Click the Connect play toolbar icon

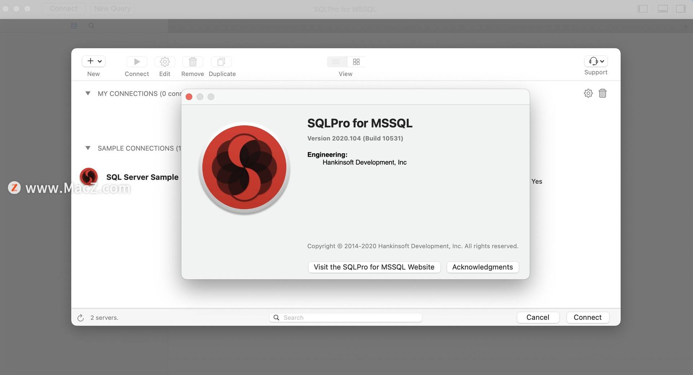(x=137, y=62)
